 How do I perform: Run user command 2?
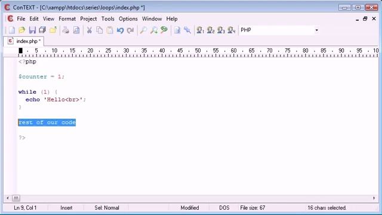(x=211, y=30)
